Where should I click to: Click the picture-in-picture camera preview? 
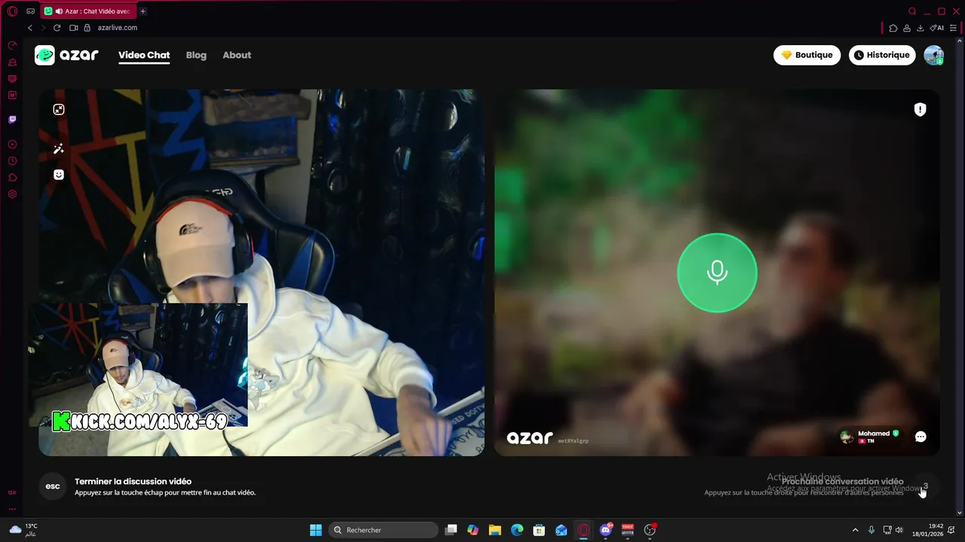coord(138,365)
